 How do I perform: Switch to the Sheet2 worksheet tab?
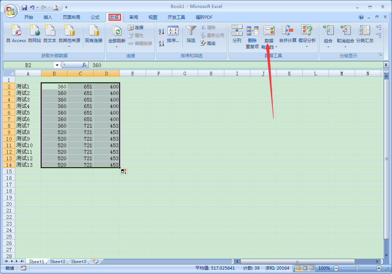click(x=58, y=261)
